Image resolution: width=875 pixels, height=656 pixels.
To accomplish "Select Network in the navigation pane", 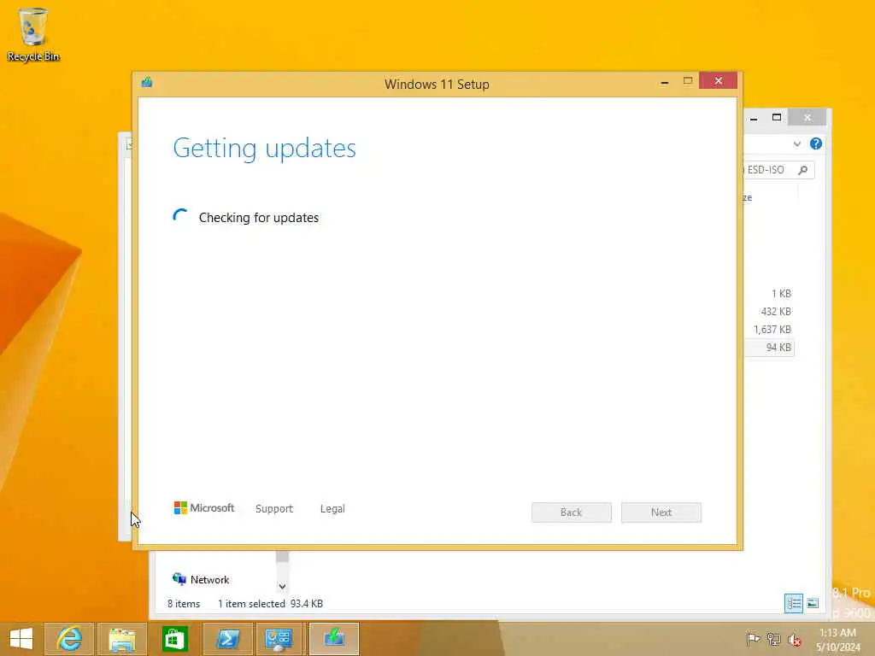I will (210, 580).
